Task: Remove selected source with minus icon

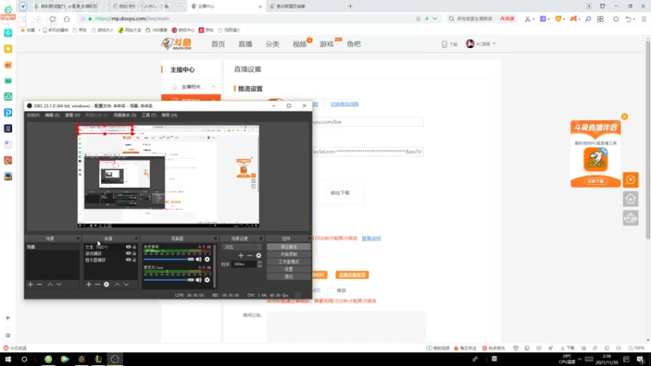Action: [98, 285]
